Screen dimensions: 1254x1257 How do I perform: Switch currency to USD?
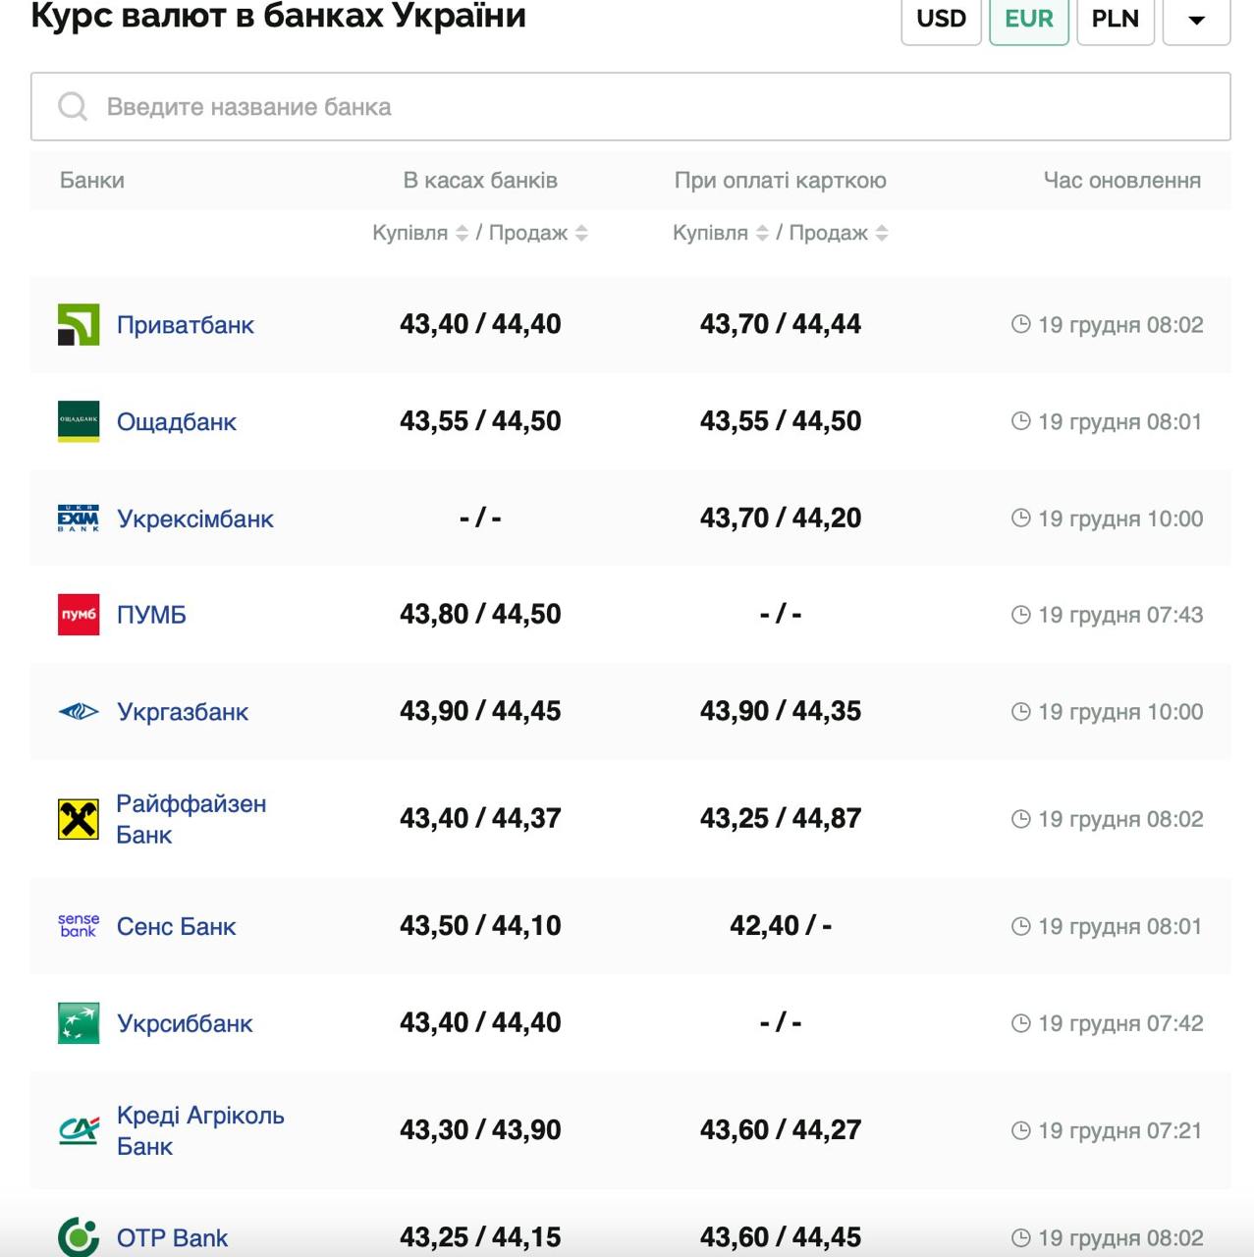(941, 19)
